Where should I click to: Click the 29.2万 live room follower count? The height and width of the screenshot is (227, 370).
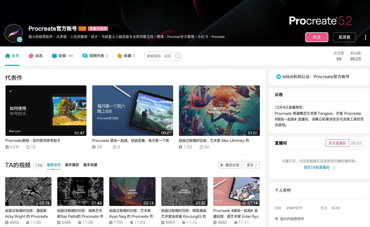(356, 143)
